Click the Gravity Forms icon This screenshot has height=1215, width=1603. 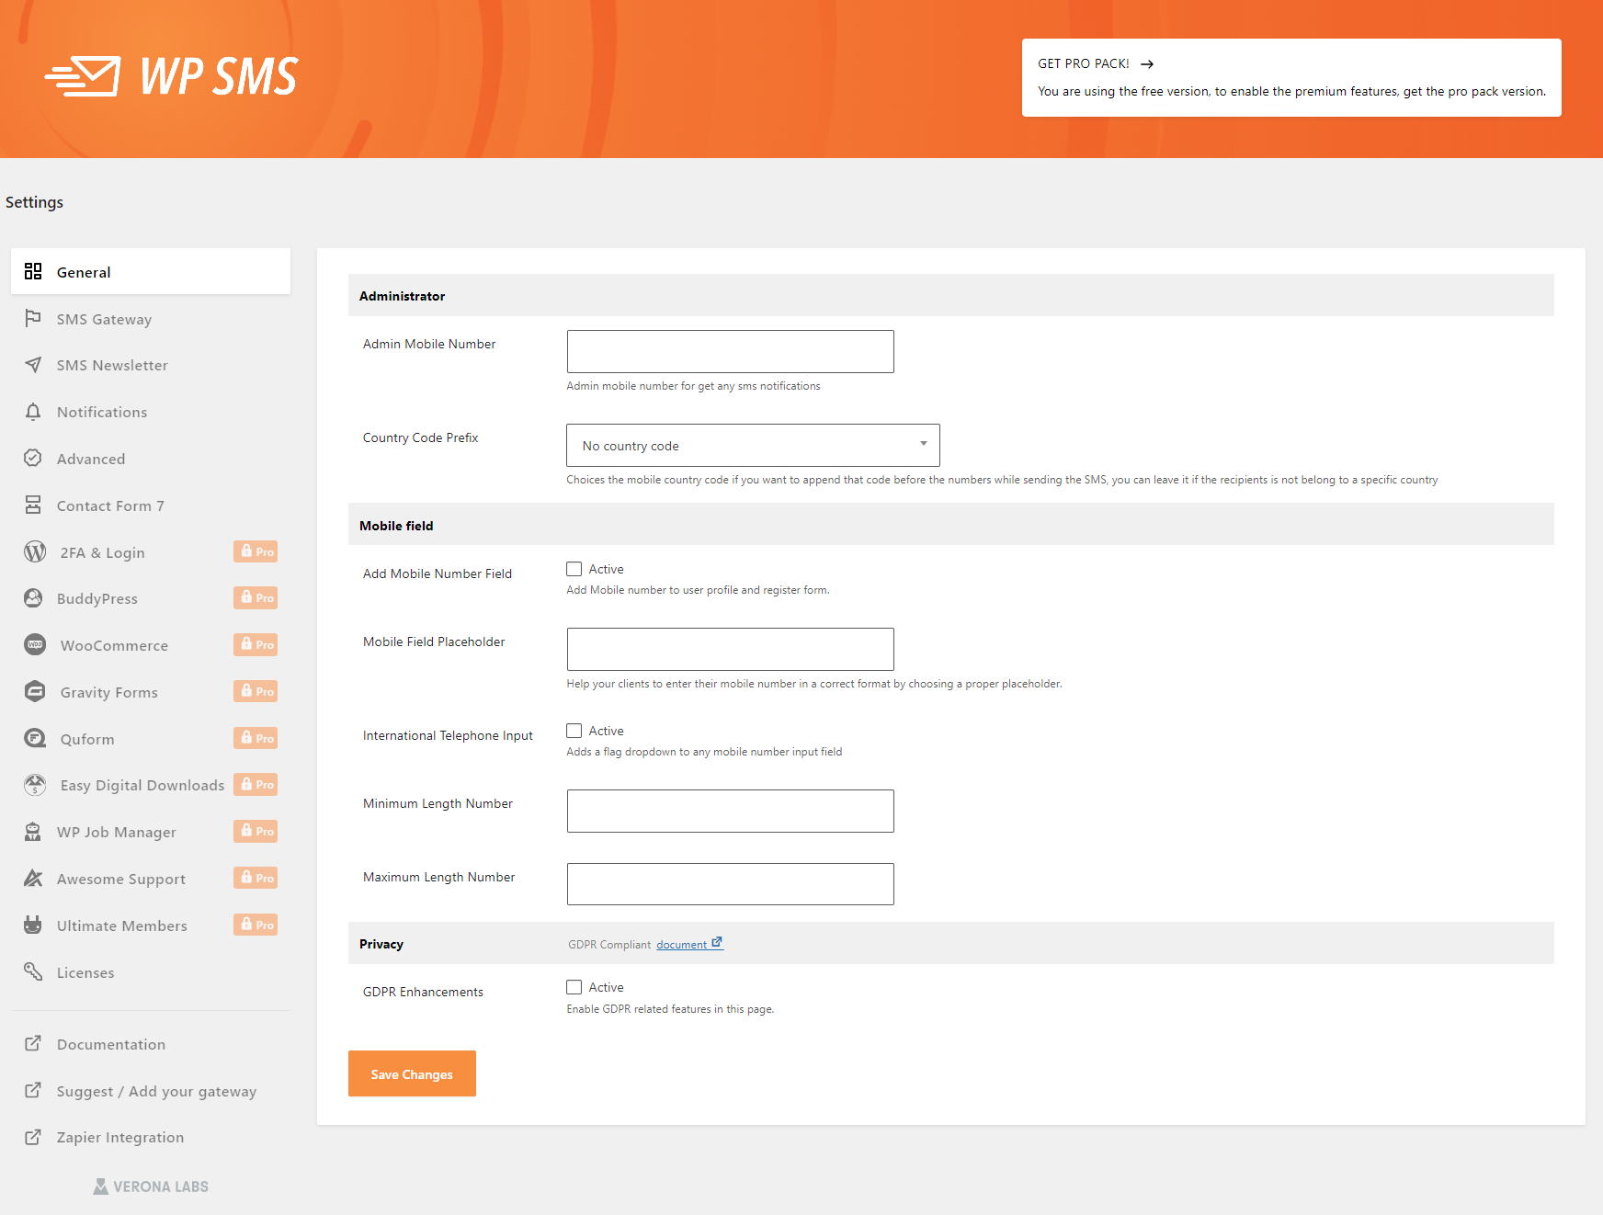(x=35, y=691)
